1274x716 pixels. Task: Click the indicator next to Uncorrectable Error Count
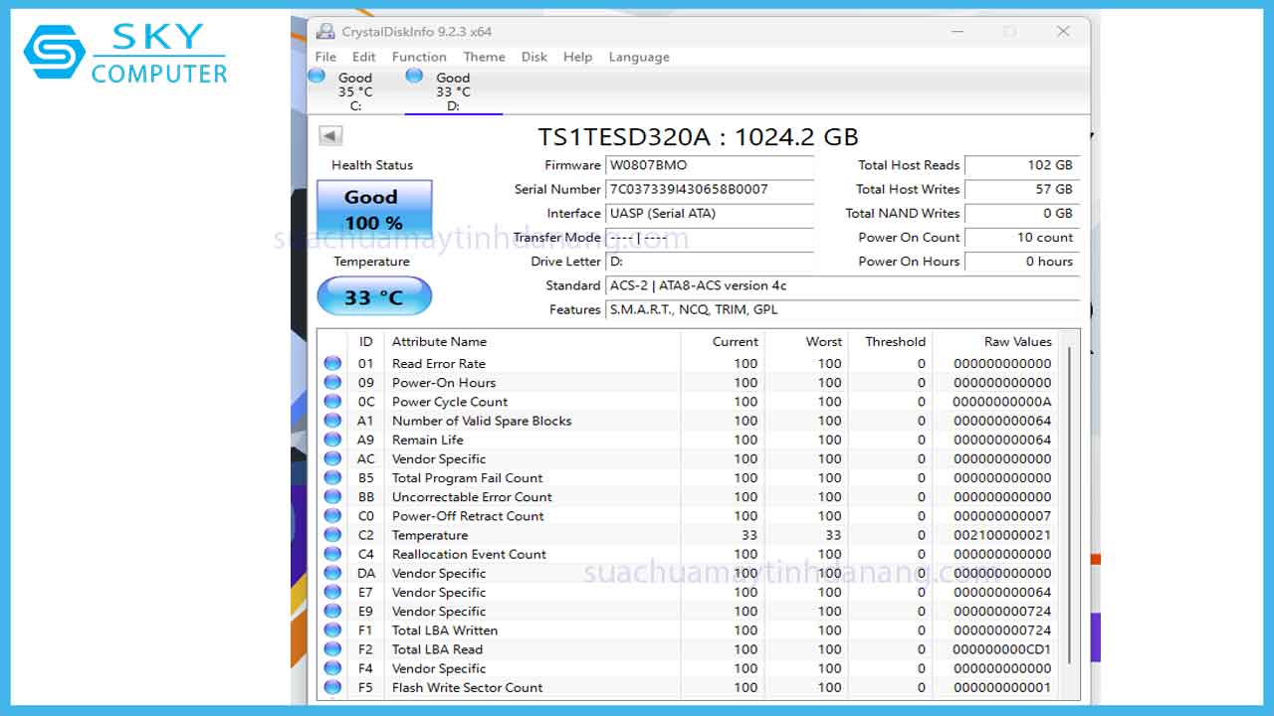[x=332, y=496]
